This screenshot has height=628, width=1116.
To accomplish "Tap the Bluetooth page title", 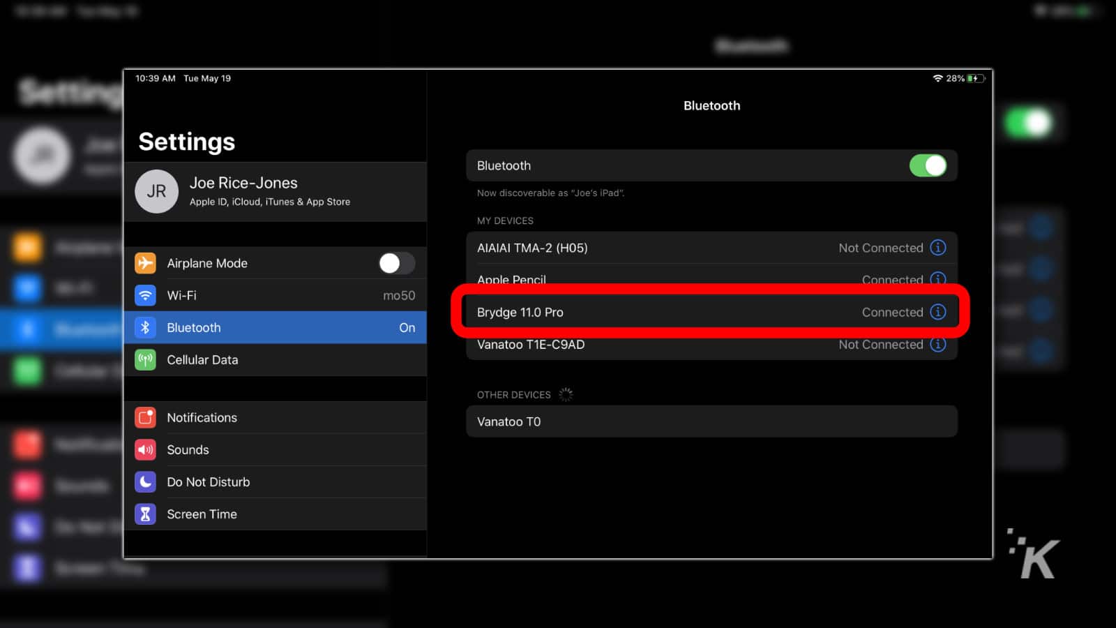I will [x=711, y=105].
